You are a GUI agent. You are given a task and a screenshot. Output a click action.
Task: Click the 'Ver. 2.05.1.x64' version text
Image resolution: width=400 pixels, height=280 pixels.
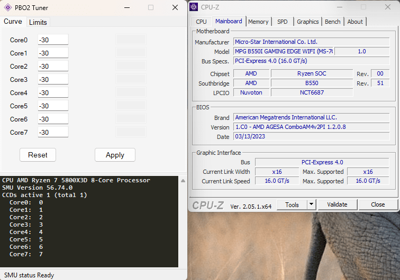pyautogui.click(x=251, y=207)
